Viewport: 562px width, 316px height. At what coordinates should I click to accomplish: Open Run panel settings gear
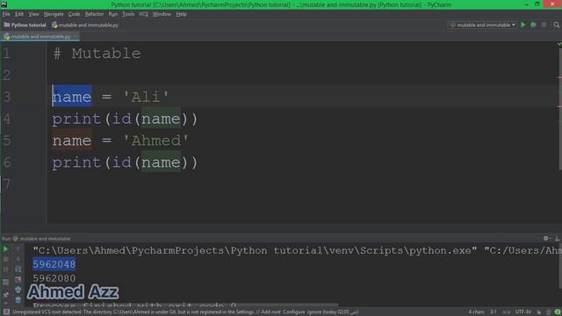pyautogui.click(x=546, y=238)
